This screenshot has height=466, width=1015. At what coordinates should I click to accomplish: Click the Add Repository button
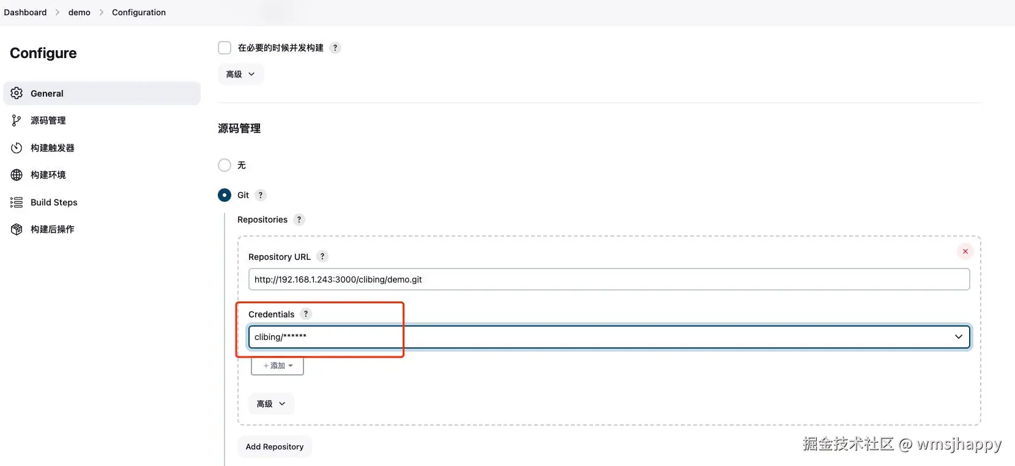click(275, 447)
